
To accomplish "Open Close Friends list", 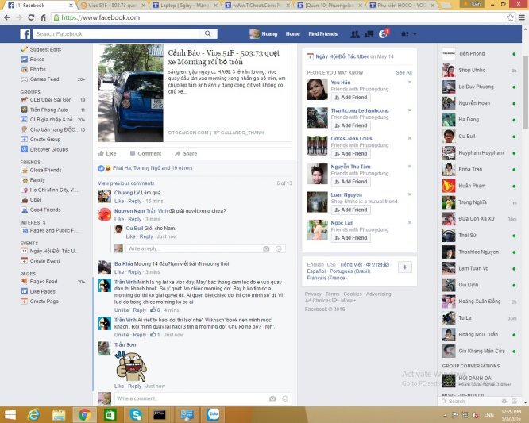I will click(45, 170).
